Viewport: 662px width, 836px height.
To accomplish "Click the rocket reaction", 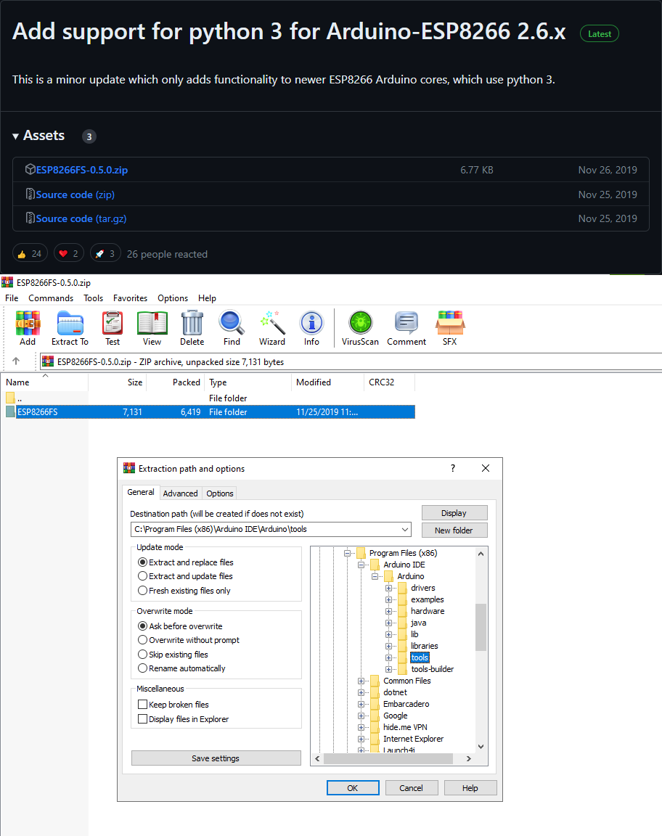I will tap(105, 253).
